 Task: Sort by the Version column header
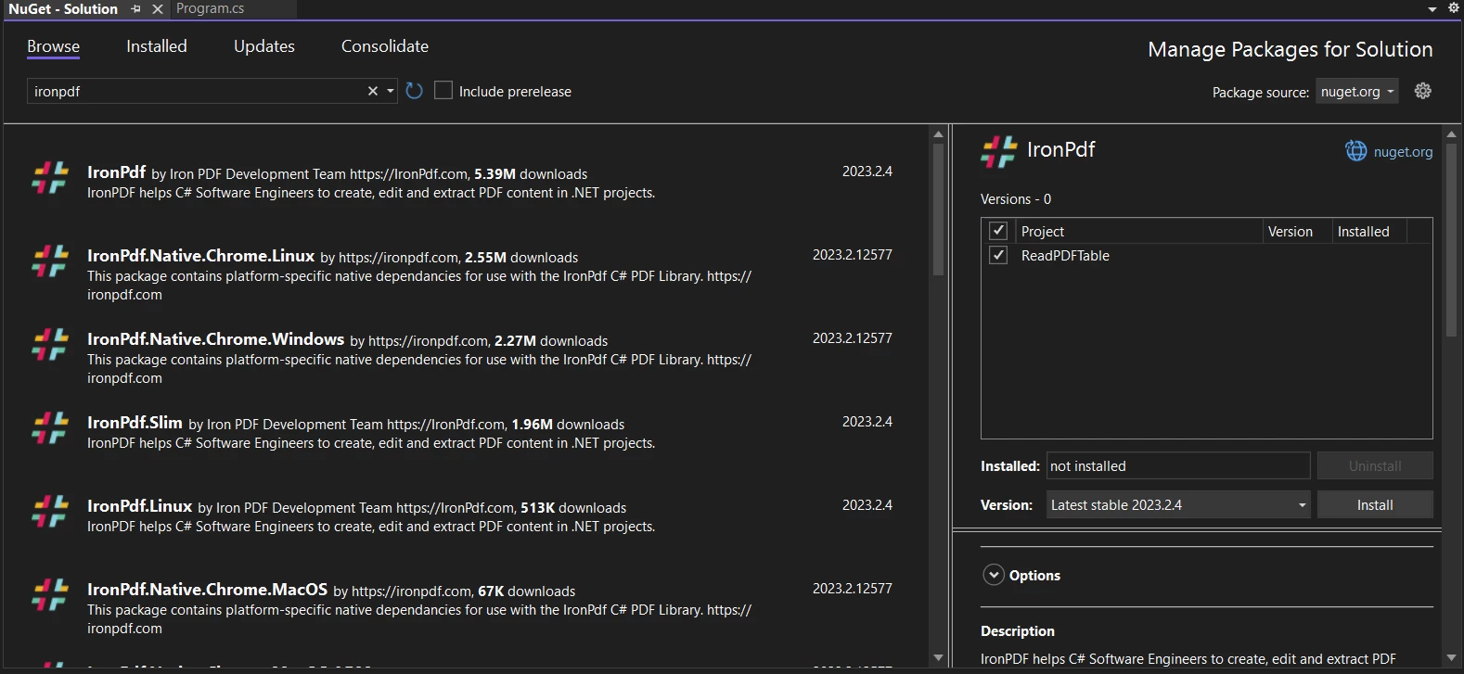(x=1297, y=231)
